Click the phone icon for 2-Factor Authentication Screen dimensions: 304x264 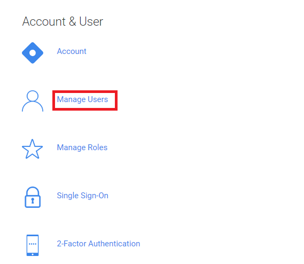(33, 245)
